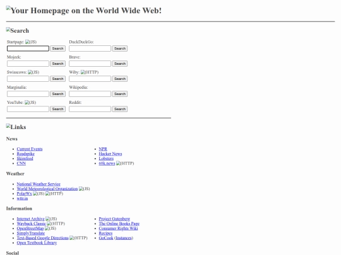Click the YouTube Search button
This screenshot has height=255, width=341.
(x=57, y=109)
